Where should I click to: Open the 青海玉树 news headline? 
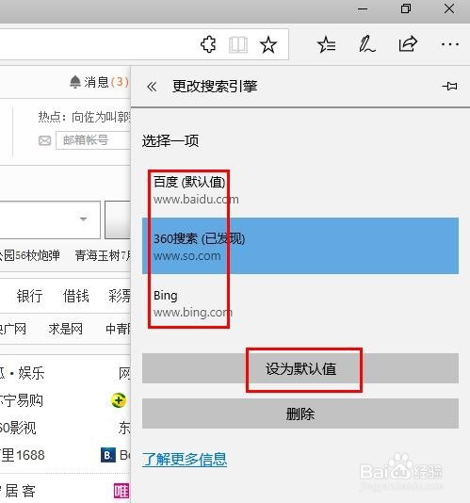click(103, 255)
